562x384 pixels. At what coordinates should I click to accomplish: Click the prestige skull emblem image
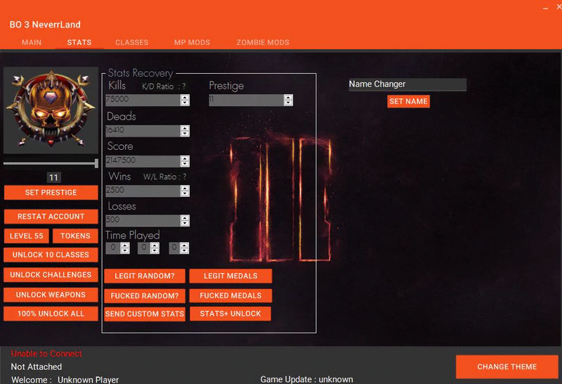point(51,110)
